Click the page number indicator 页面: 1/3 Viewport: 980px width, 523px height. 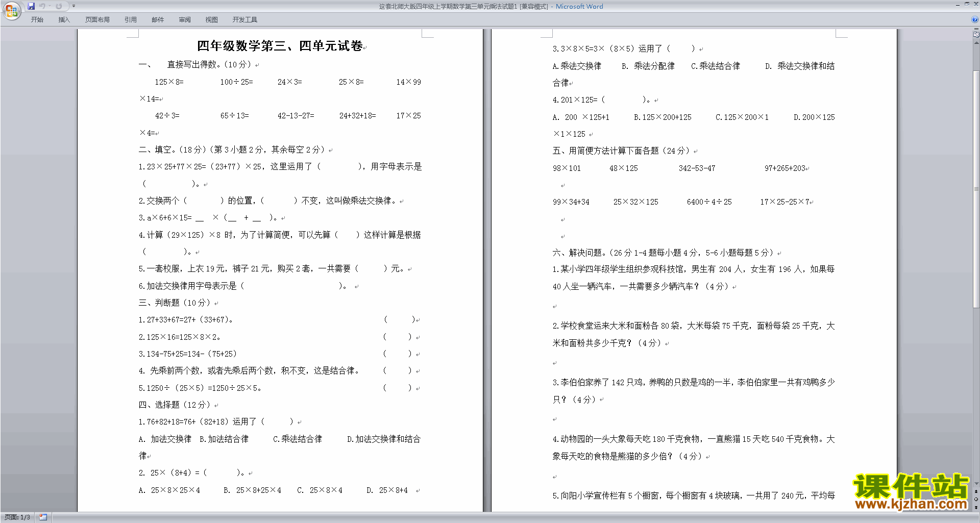click(17, 517)
